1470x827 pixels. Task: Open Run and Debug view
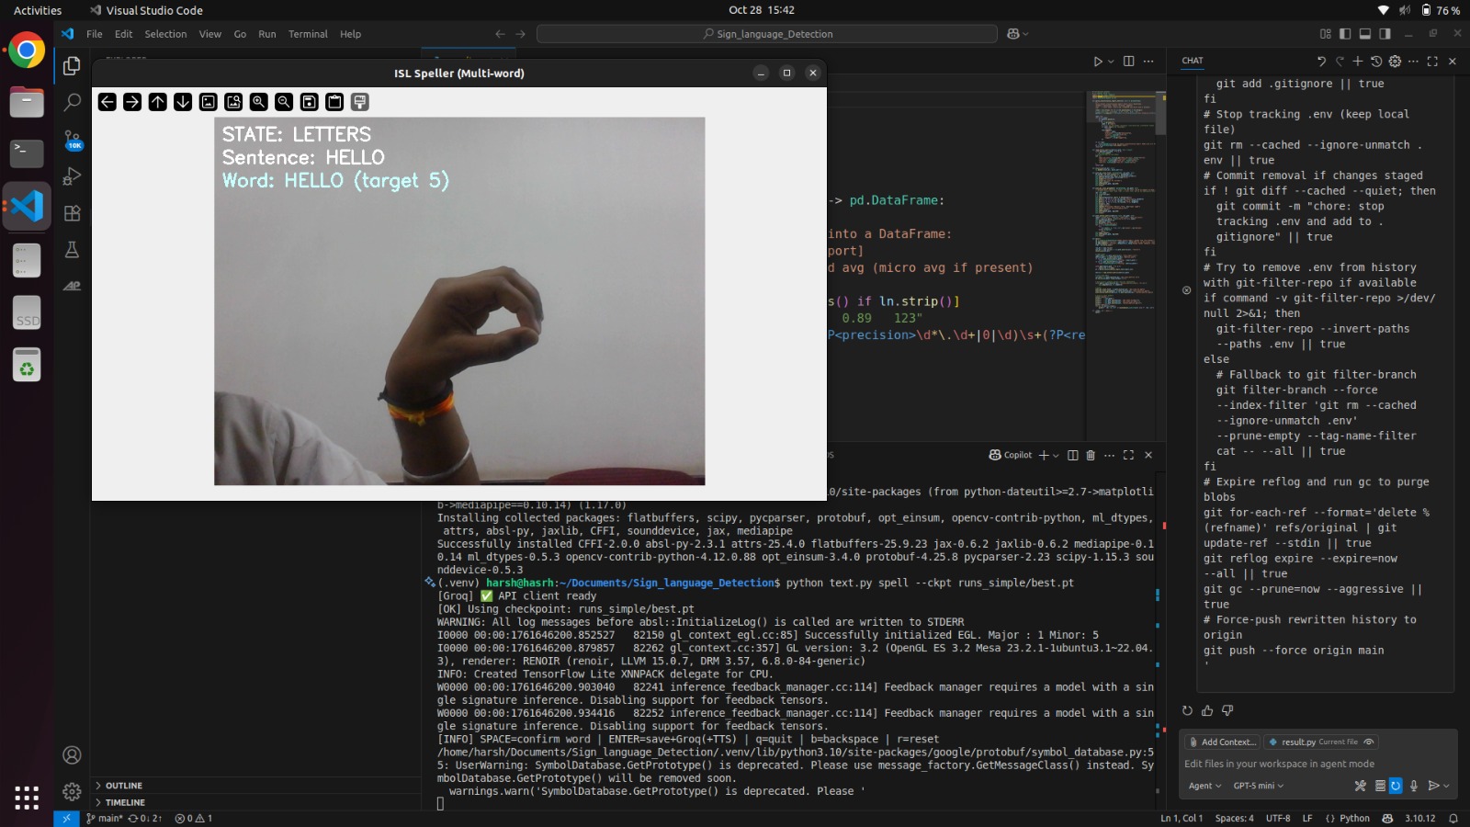coord(72,176)
